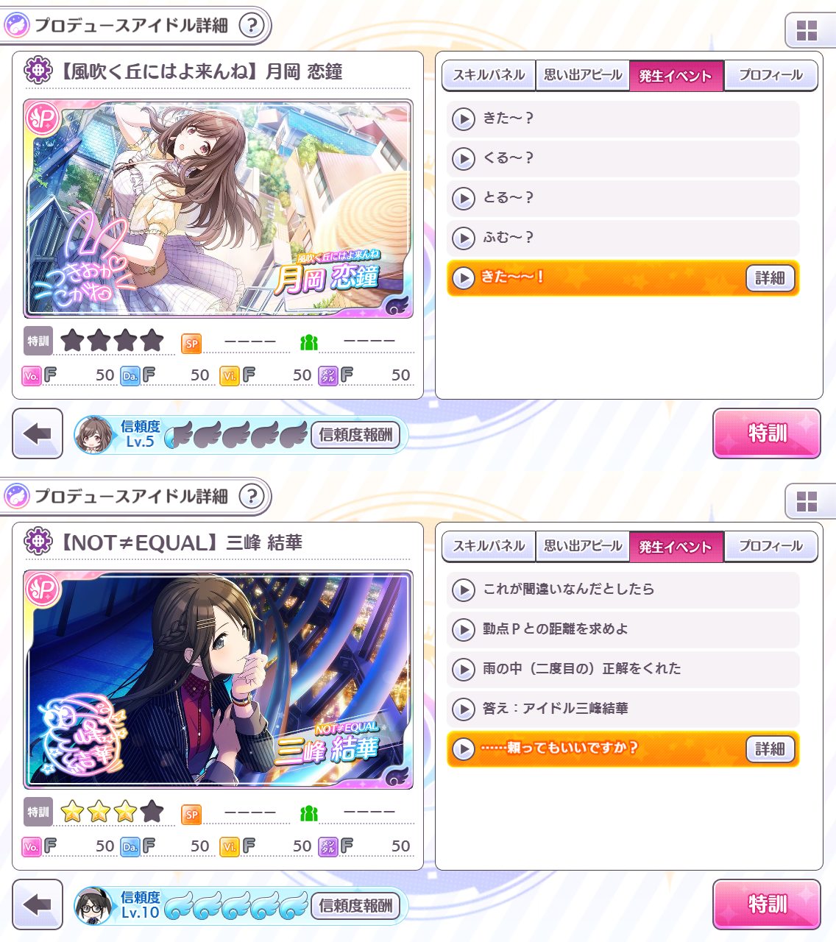Image resolution: width=836 pixels, height=942 pixels.
Task: Play the これが間違いなんだとしたら event
Action: [x=623, y=589]
